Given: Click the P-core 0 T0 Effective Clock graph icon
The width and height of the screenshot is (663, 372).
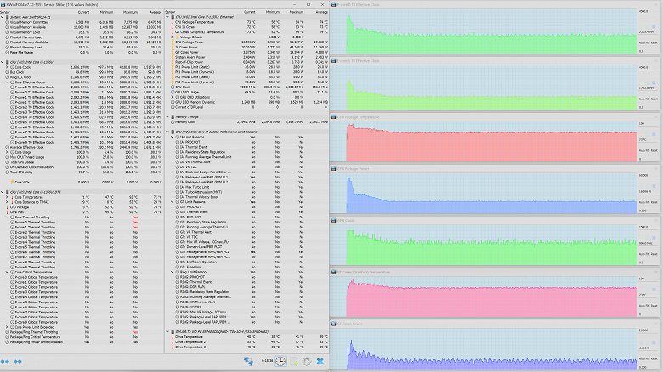Looking at the screenshot, I should 333,4.
